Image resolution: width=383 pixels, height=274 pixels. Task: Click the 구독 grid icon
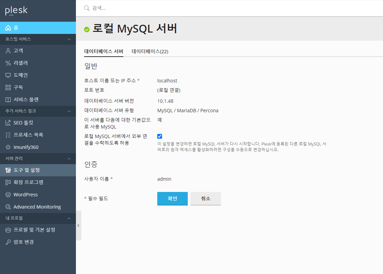pos(8,87)
